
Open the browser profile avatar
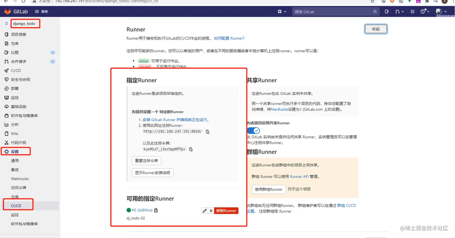point(445,1)
